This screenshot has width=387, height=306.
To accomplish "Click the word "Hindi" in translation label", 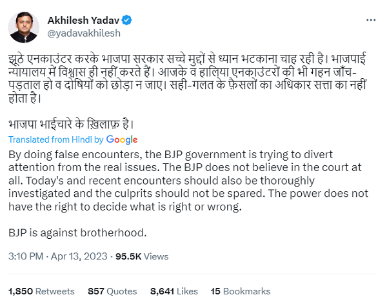I will coord(81,139).
